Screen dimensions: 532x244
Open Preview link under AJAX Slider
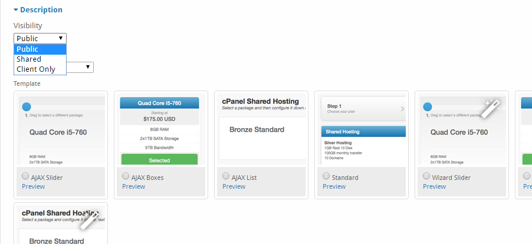(33, 186)
